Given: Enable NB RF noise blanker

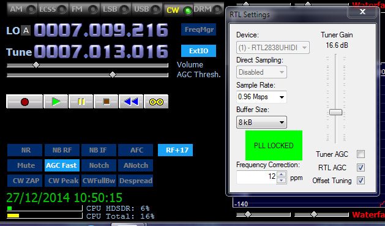Looking at the screenshot, I should tap(62, 150).
